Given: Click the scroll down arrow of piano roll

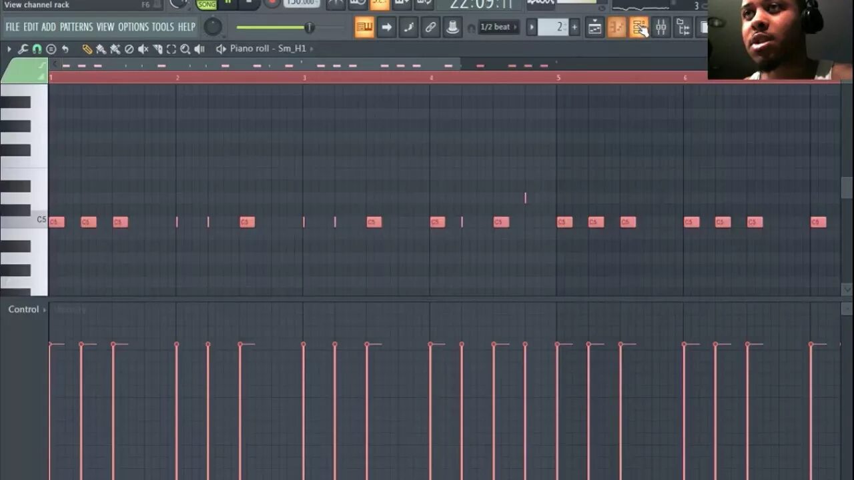Looking at the screenshot, I should [x=847, y=289].
